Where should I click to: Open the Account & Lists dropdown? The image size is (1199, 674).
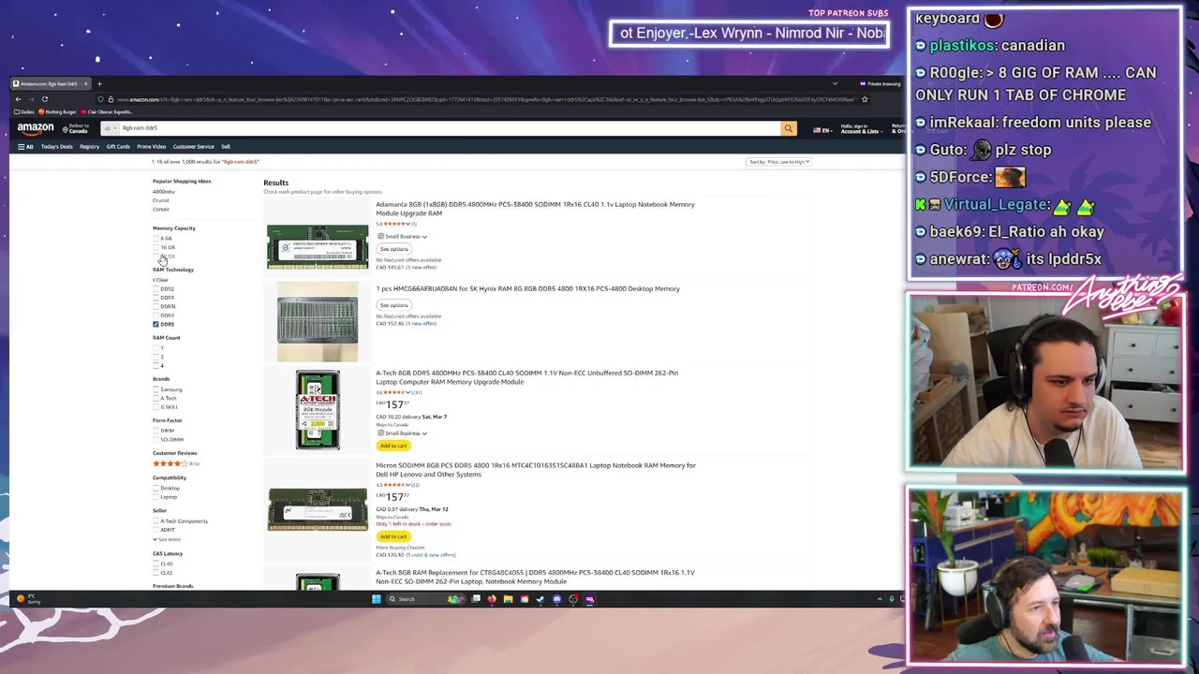point(860,129)
